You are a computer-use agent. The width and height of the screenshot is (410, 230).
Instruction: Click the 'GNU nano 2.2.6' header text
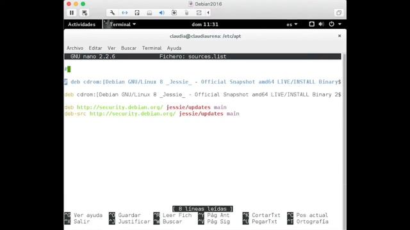93,56
